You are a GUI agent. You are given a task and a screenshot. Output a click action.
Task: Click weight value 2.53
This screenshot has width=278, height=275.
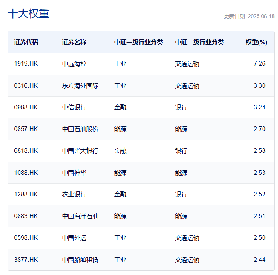pos(259,173)
